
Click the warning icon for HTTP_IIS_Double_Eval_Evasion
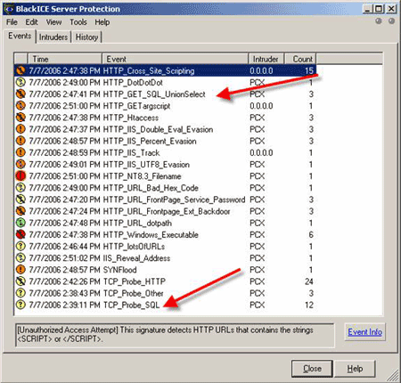(x=20, y=129)
